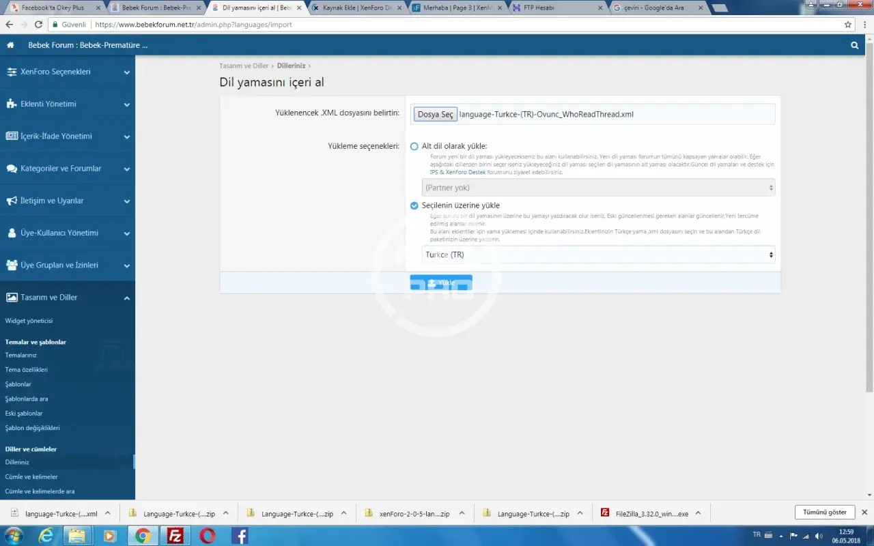Image resolution: width=874 pixels, height=546 pixels.
Task: Click the Facebook icon in taskbar
Action: pyautogui.click(x=240, y=536)
